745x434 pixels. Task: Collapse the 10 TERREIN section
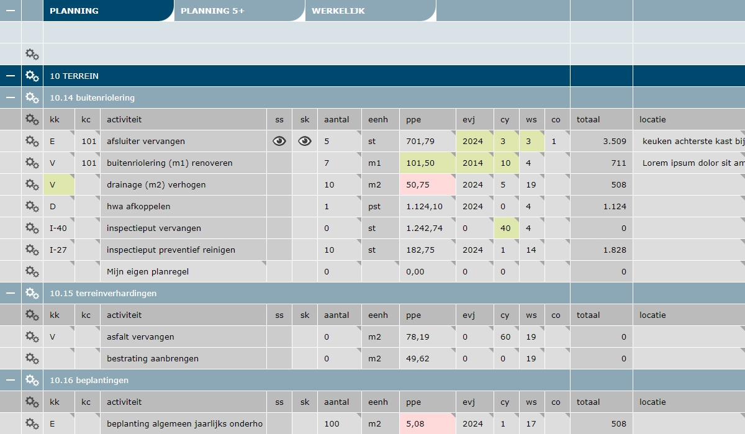[11, 76]
